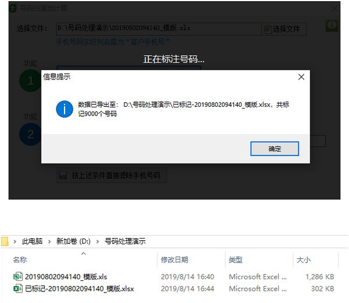Sort files by 名称 column header
This screenshot has height=303, width=349.
20,260
